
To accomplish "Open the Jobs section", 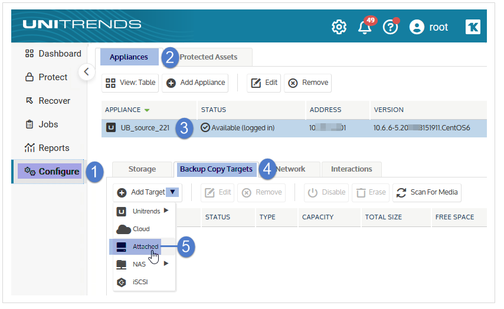I will [41, 124].
